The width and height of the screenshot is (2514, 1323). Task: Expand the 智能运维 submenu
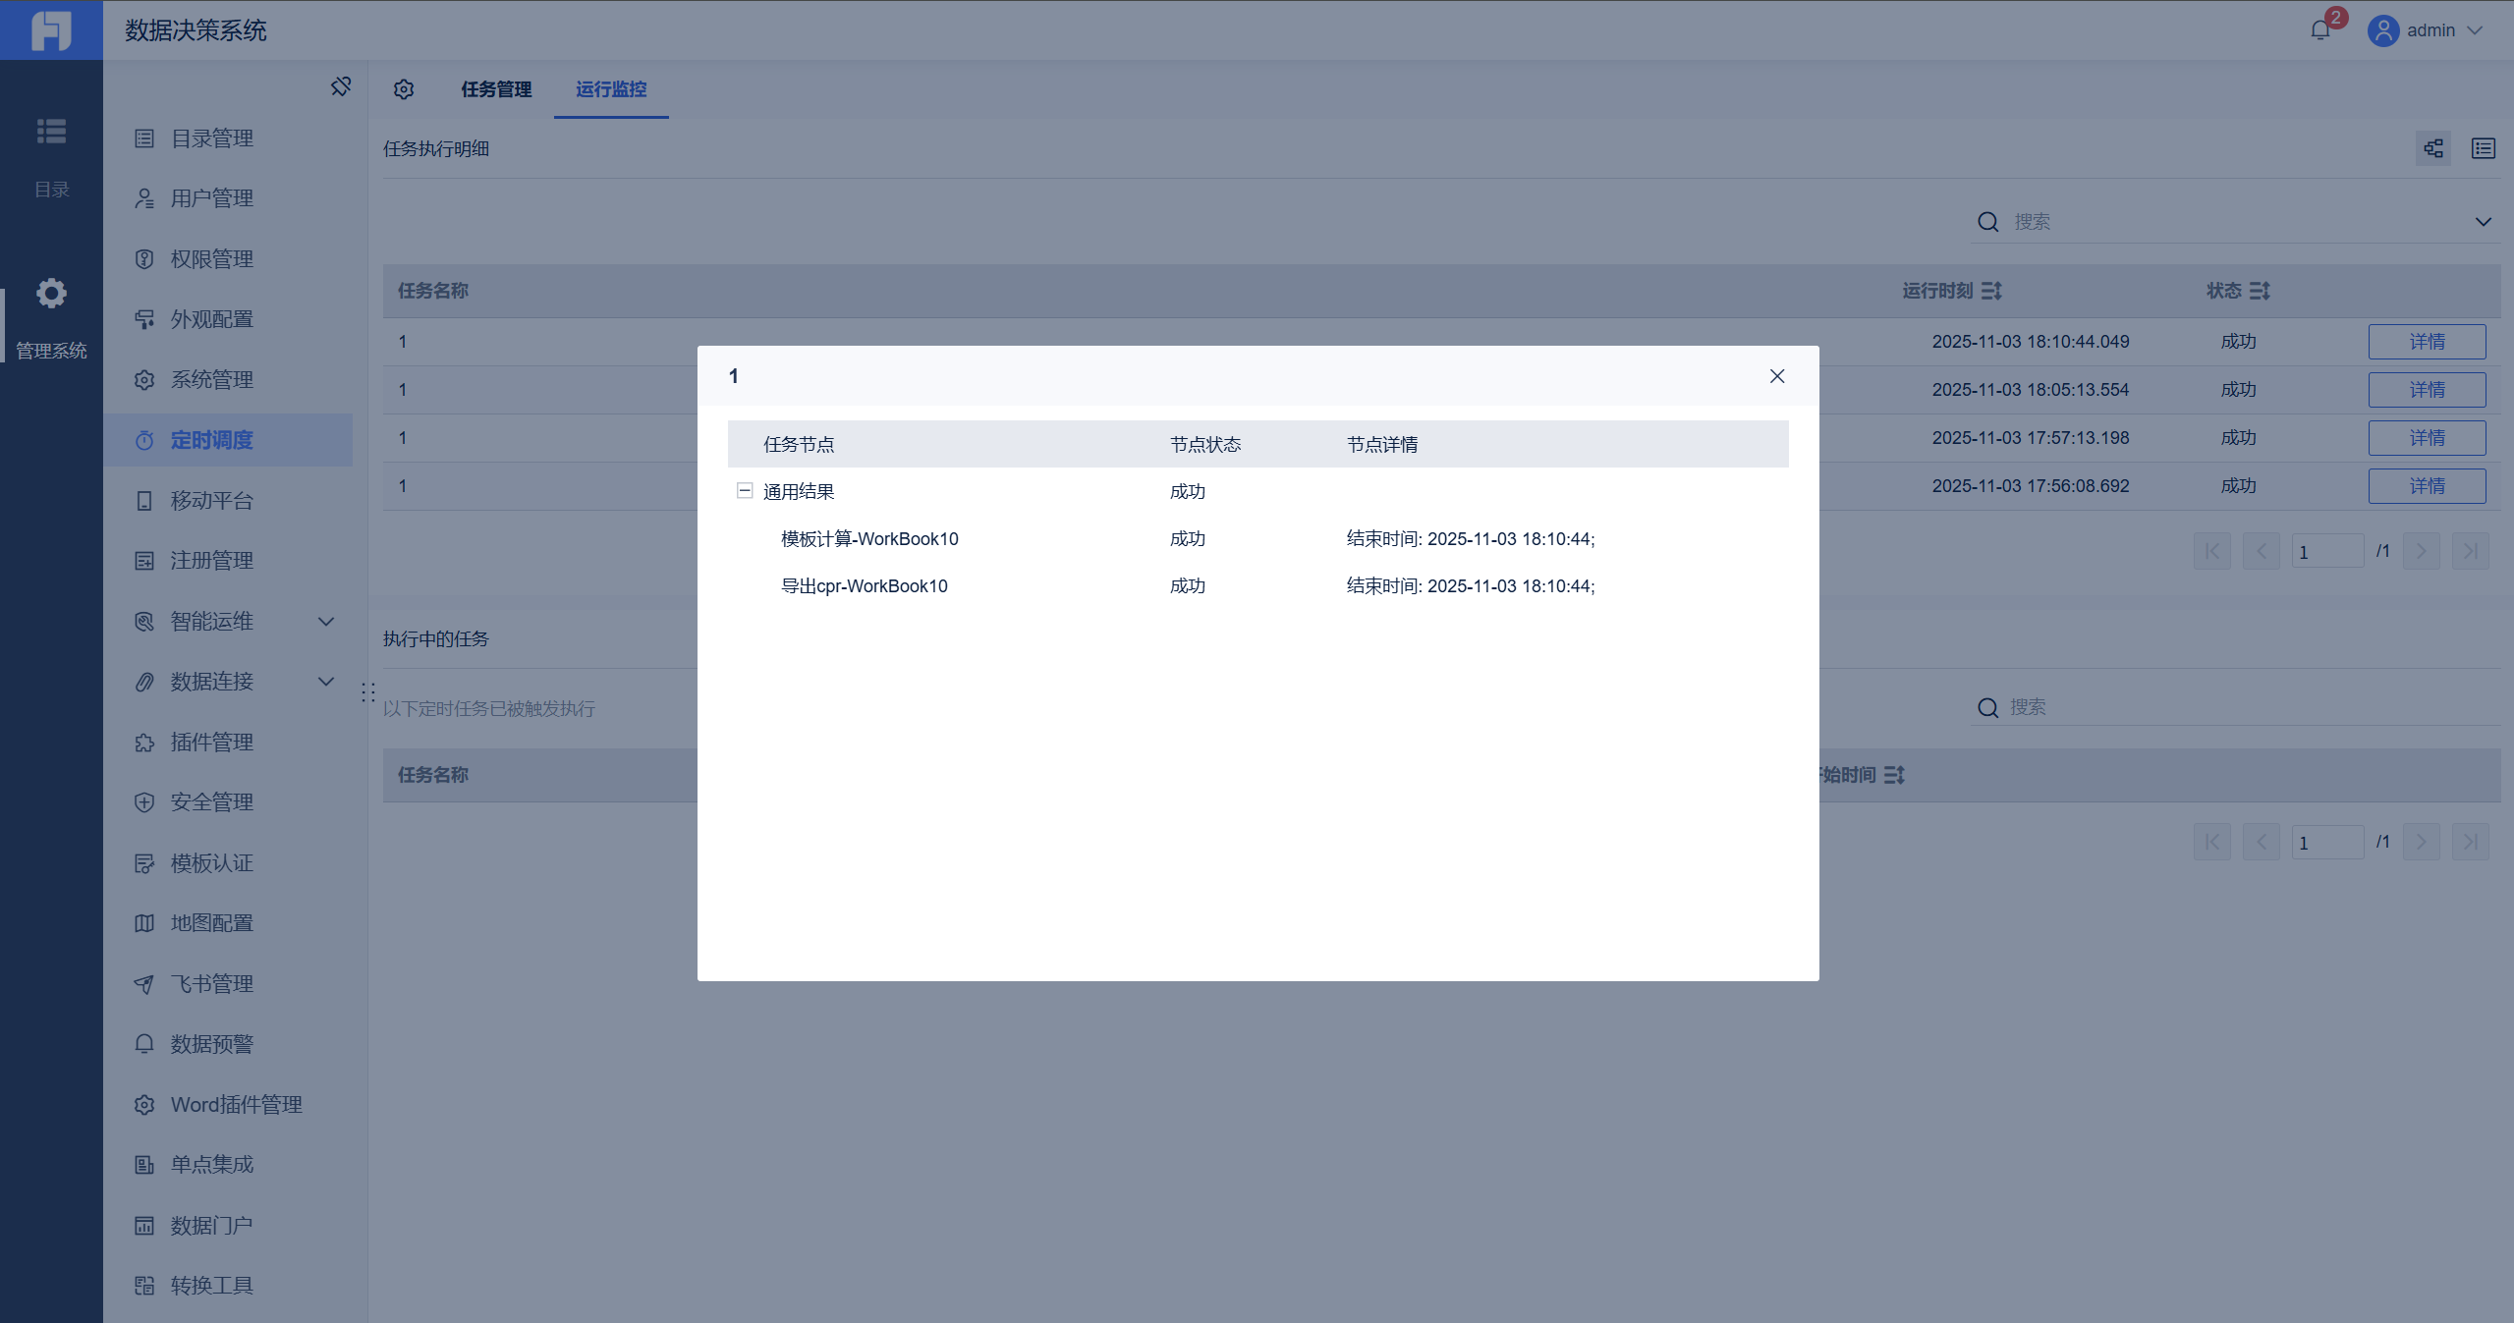click(x=326, y=622)
